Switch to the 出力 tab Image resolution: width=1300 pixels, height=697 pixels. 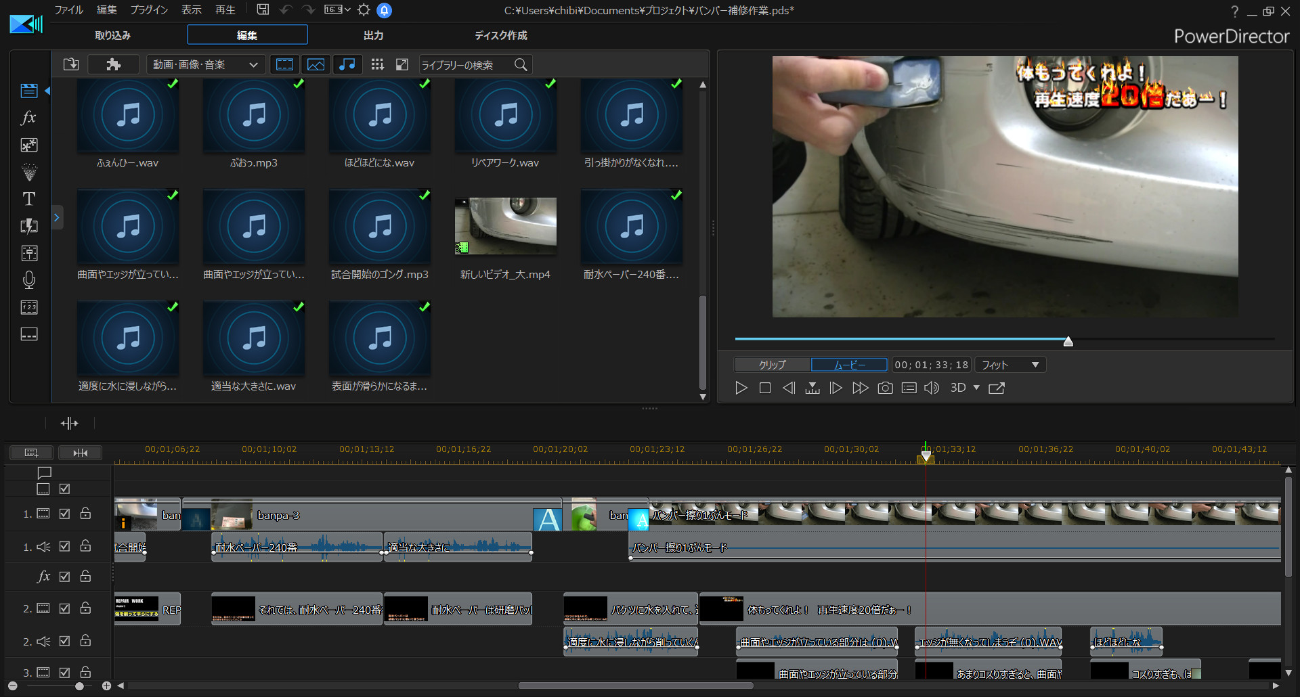[373, 35]
